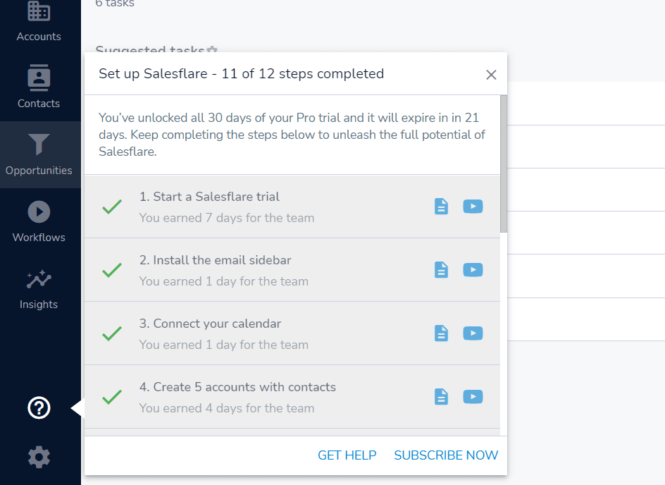Go to Contacts in the sidebar
Viewport: 665px width, 485px height.
(x=39, y=87)
